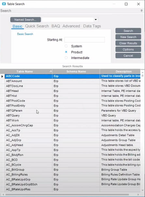
Task: Click the horizontal scrollbar left arrow
Action: coord(3,195)
